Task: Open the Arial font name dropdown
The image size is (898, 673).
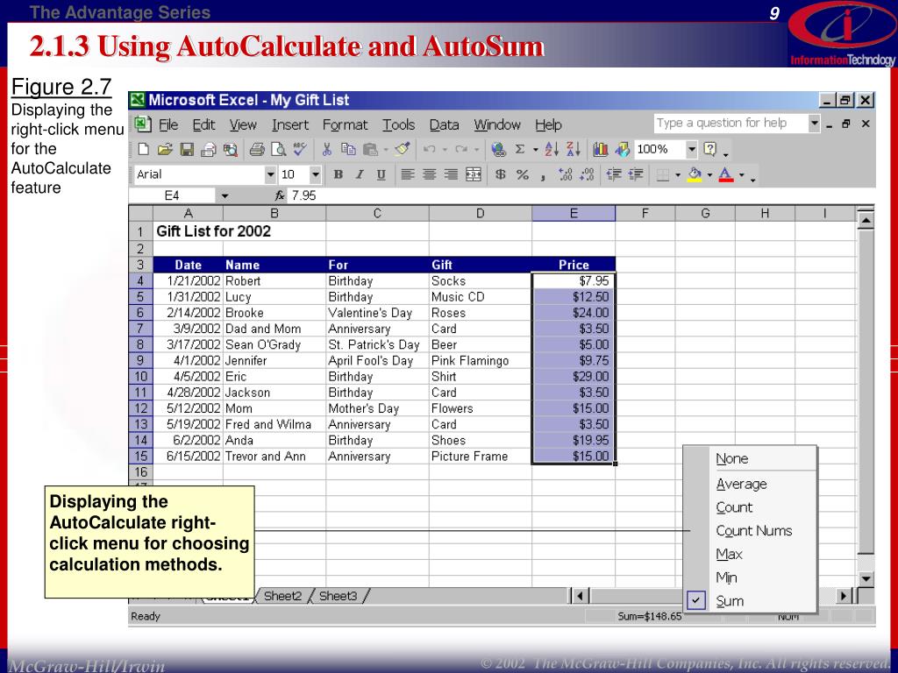Action: pyautogui.click(x=270, y=174)
